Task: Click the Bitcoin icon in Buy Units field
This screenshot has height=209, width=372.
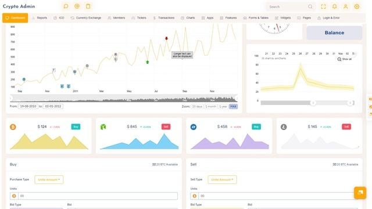Action: pos(14,196)
